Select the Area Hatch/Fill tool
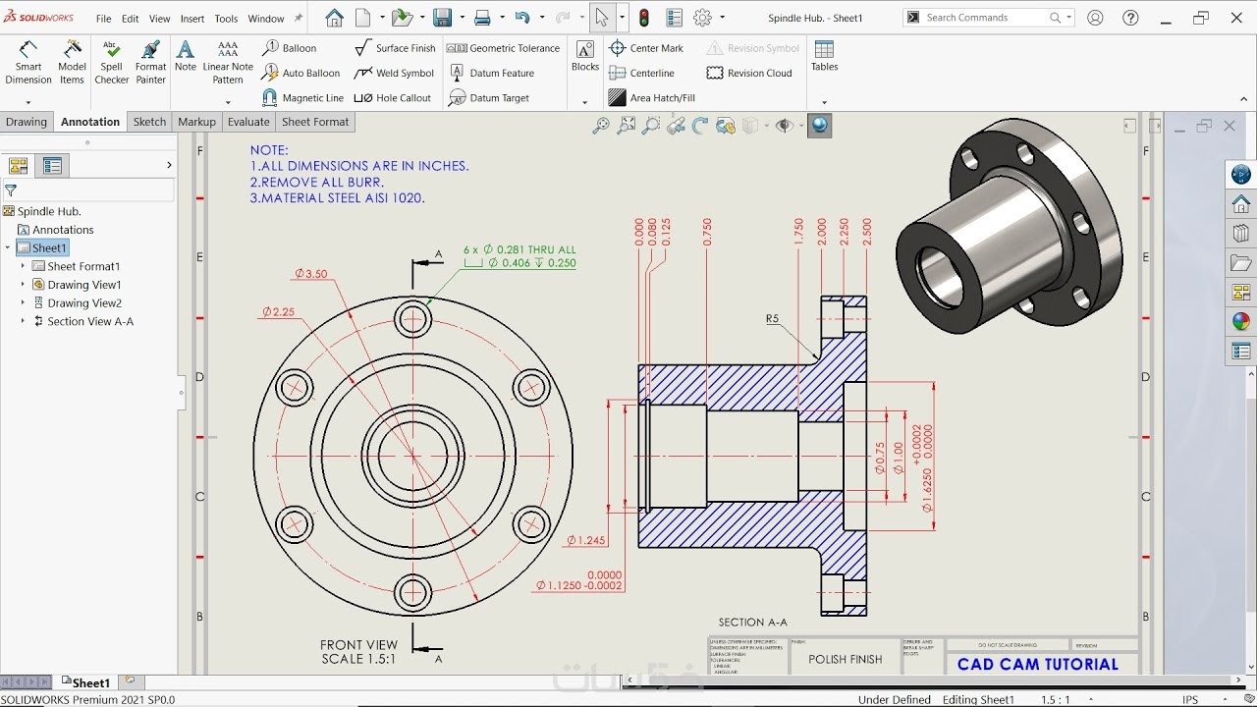1257x707 pixels. (x=652, y=98)
